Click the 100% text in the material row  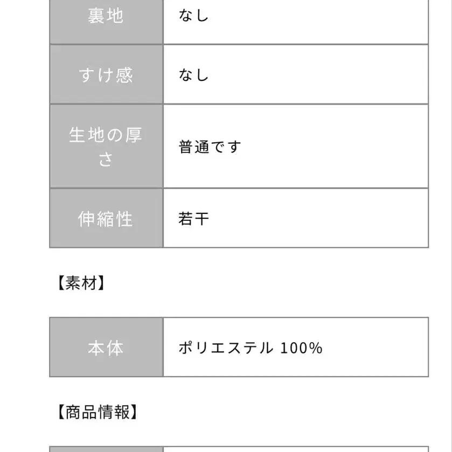click(301, 348)
